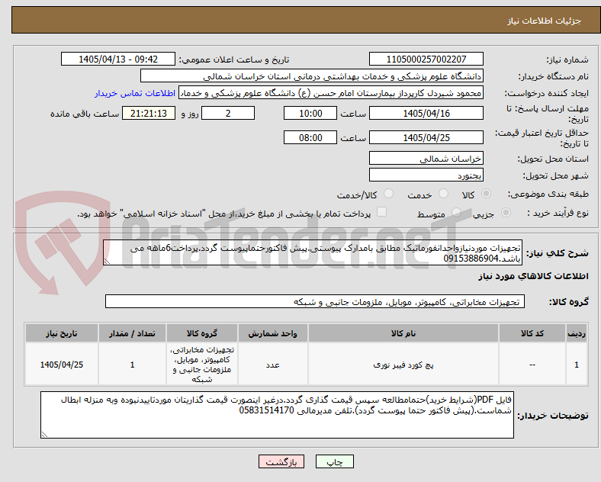Click the ساعت باقی مانده label
The width and height of the screenshot is (601, 482).
[x=85, y=114]
